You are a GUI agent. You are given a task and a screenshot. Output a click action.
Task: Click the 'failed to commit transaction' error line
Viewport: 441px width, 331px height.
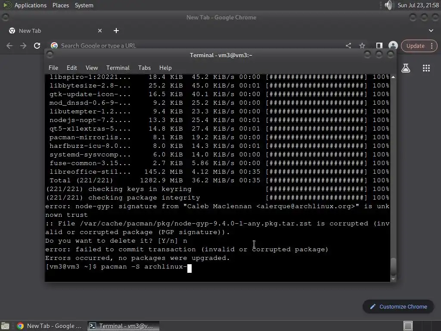(187, 250)
